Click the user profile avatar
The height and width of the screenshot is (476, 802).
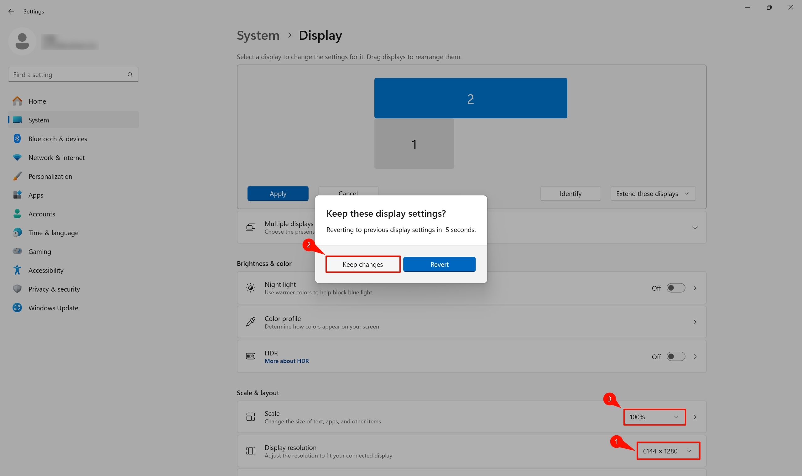[22, 41]
